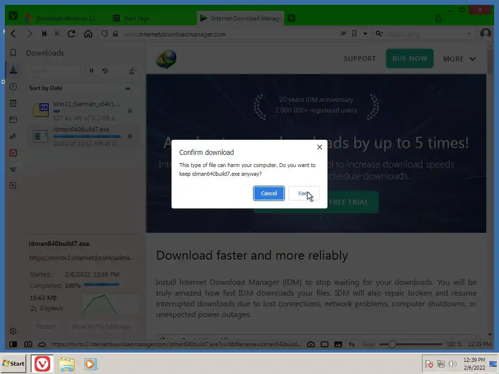Click Keep to keep idman640build7.exe

304,193
